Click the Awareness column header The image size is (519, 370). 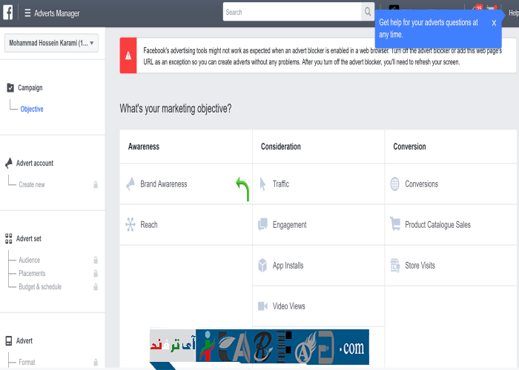pos(144,147)
